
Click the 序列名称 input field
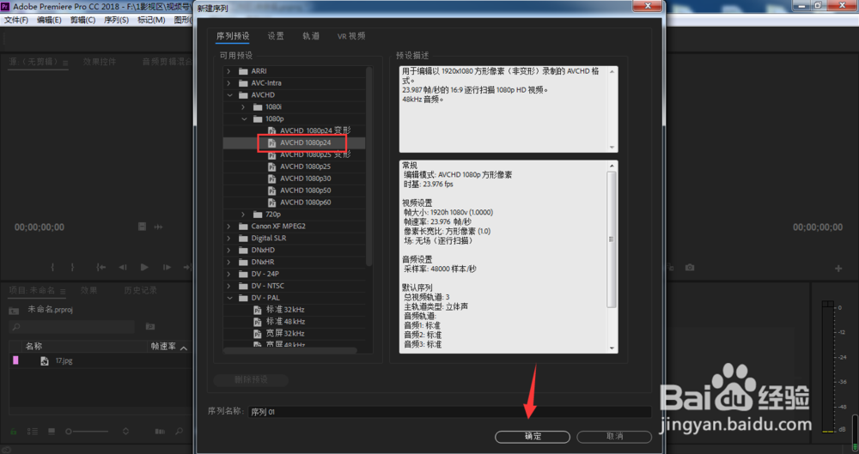(x=449, y=412)
